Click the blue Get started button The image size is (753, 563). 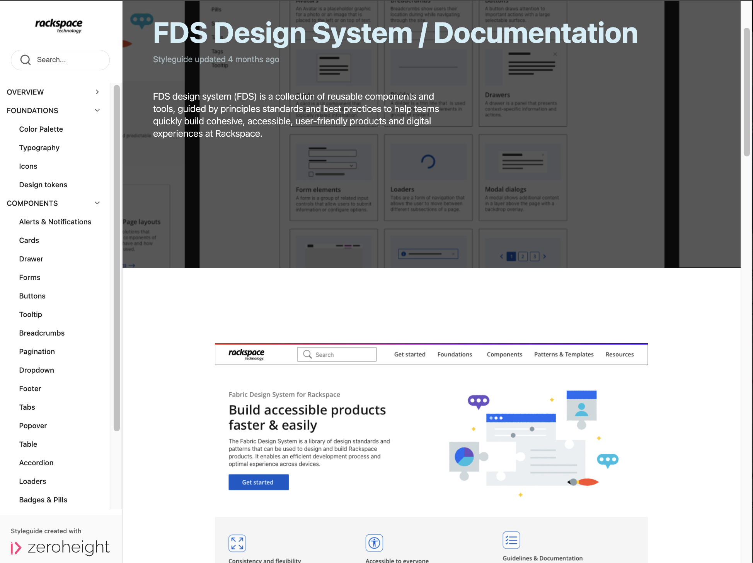[x=258, y=482]
